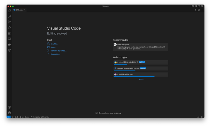Split the editor right

pos(199,10)
